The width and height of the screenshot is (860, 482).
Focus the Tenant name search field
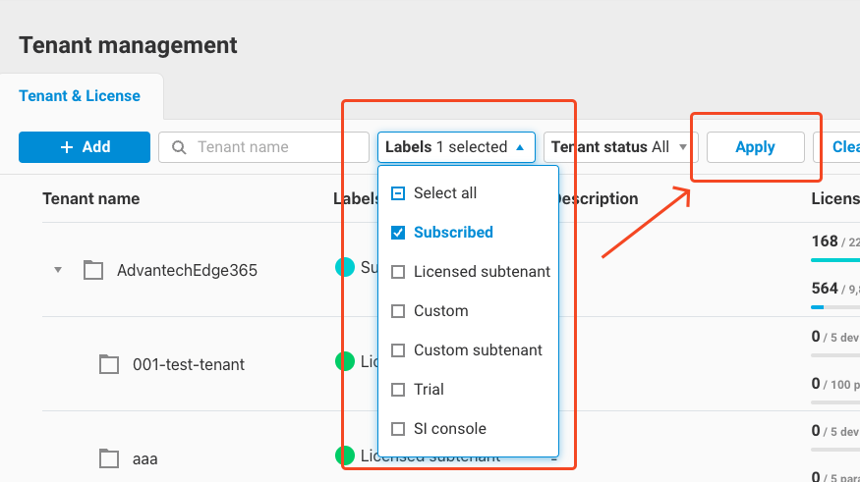(x=263, y=147)
